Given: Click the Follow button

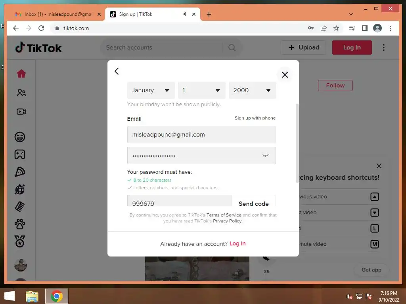Looking at the screenshot, I should pos(335,85).
